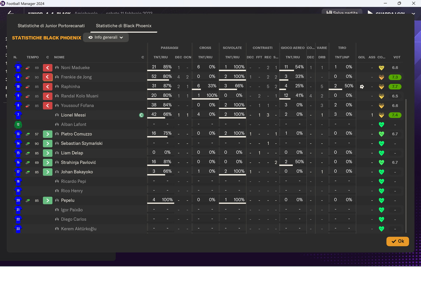Click the goal ball icon in Raphinha's row

point(362,87)
